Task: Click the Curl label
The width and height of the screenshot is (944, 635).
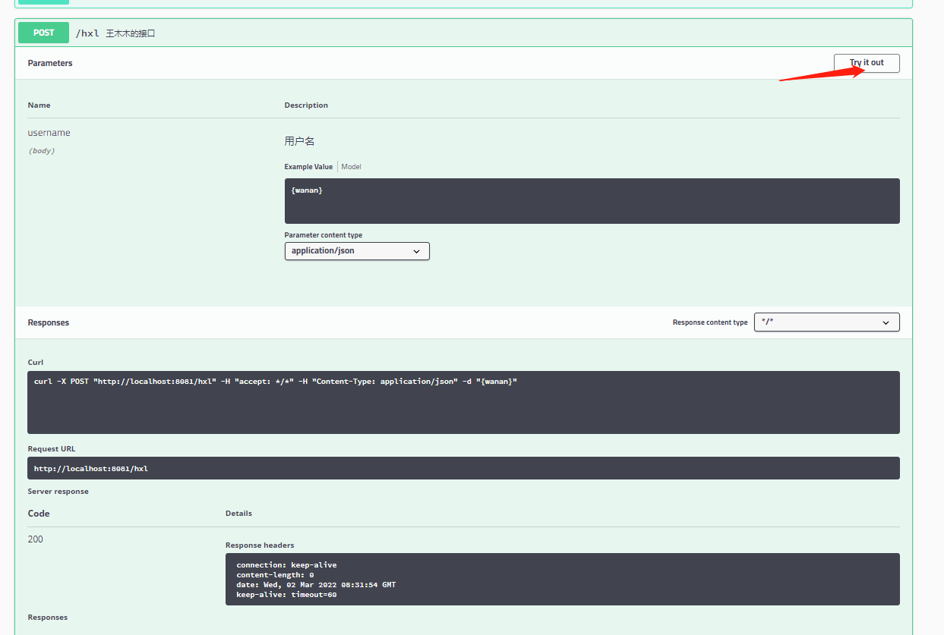Action: [x=36, y=363]
